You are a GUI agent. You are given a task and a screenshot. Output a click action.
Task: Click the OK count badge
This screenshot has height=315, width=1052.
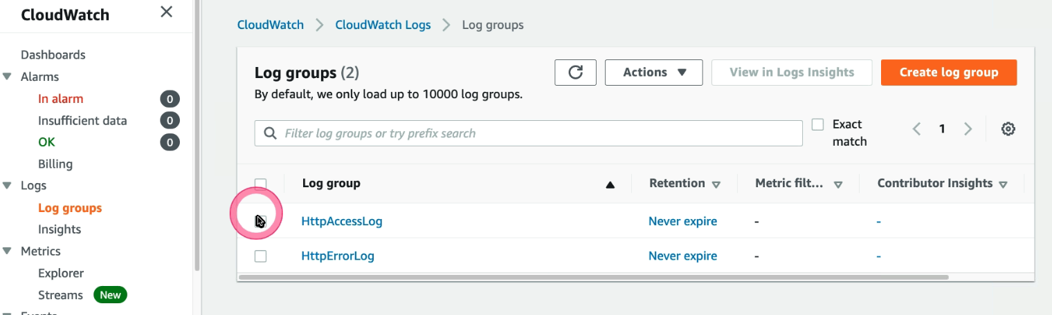[170, 142]
